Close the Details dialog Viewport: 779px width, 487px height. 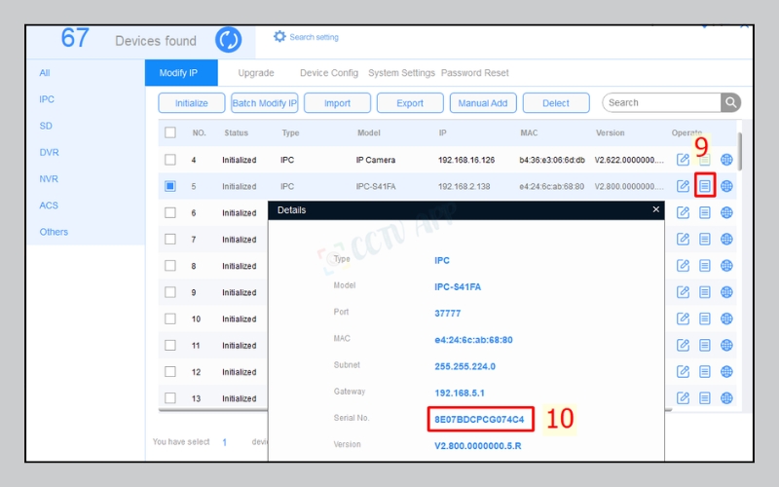(x=655, y=209)
